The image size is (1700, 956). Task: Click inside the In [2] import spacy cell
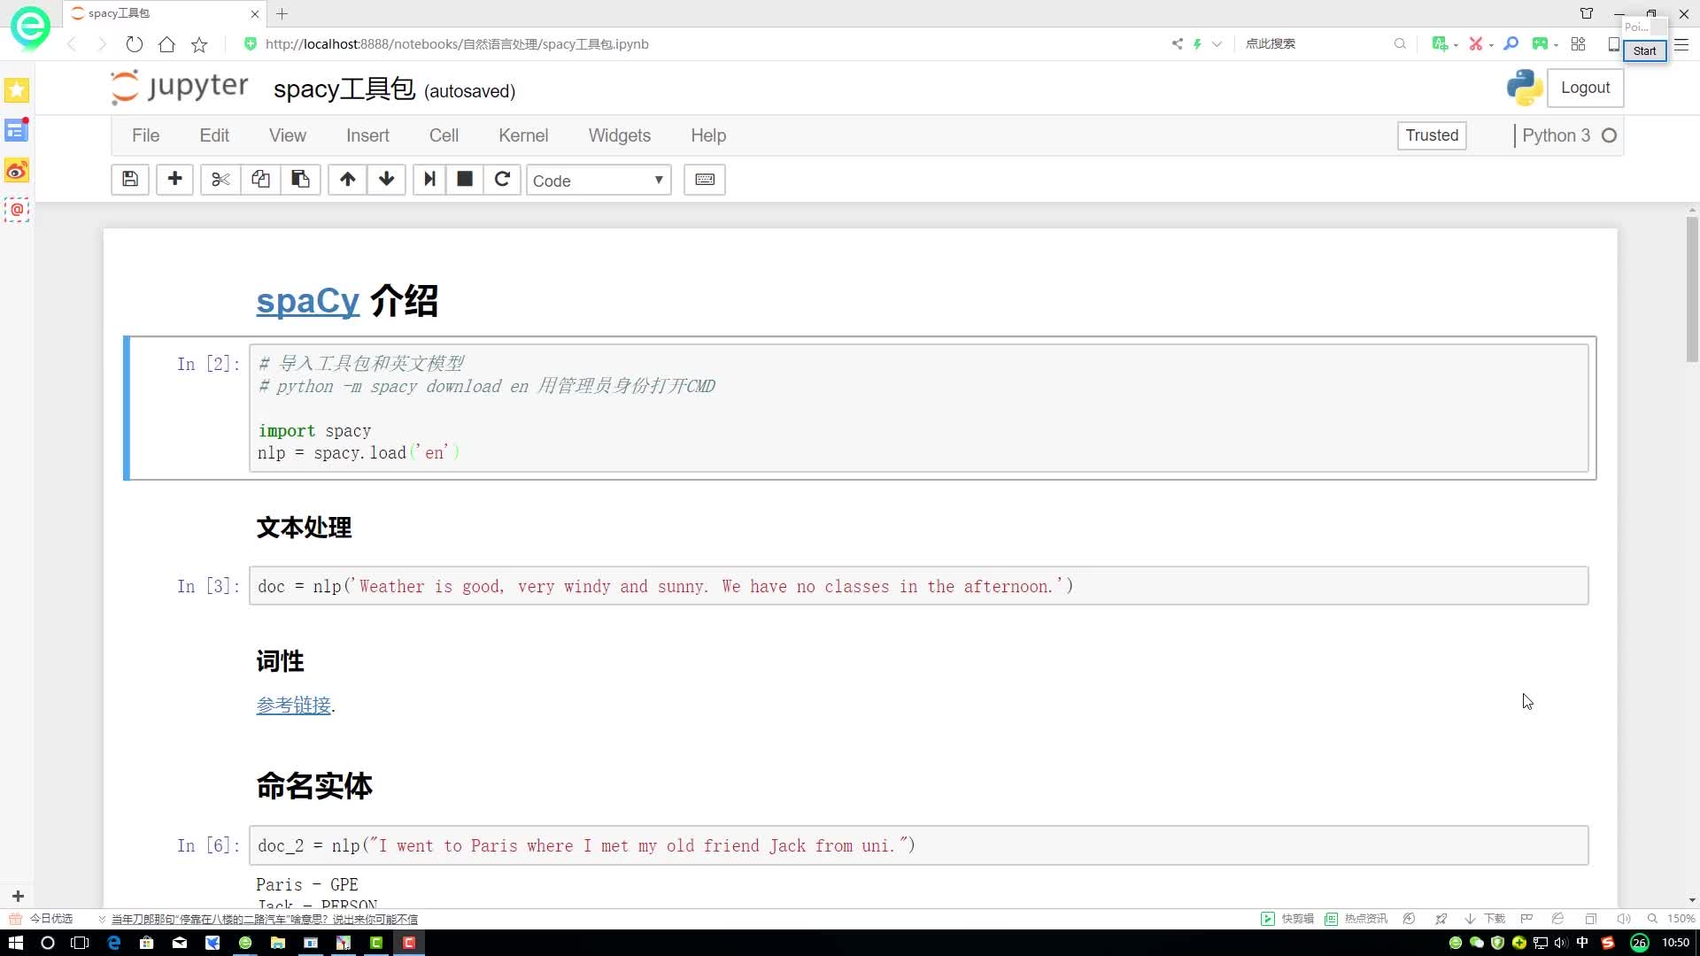tap(918, 408)
